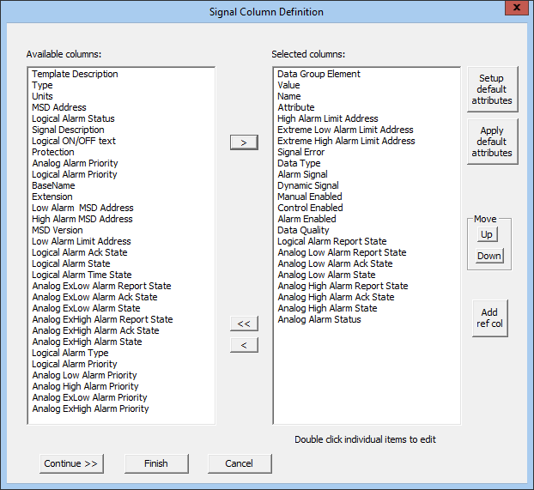Select Data Group Element in Selected columns

(319, 74)
